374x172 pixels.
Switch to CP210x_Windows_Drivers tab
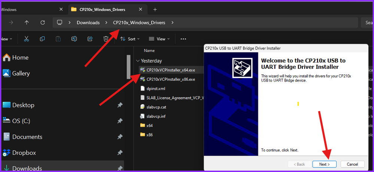pyautogui.click(x=103, y=9)
